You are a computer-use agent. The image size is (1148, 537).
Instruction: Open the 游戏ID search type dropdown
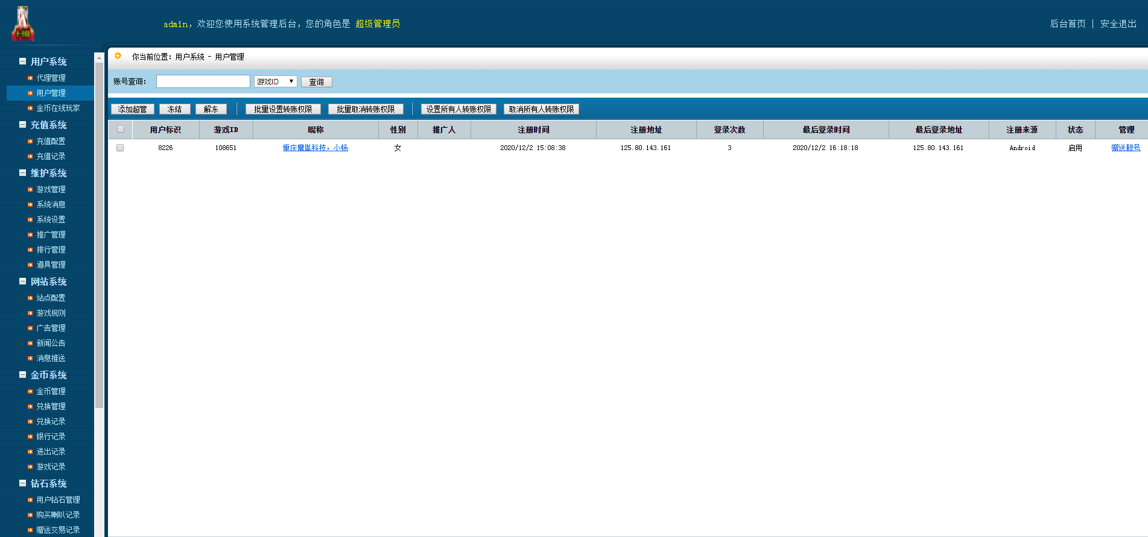pyautogui.click(x=275, y=81)
